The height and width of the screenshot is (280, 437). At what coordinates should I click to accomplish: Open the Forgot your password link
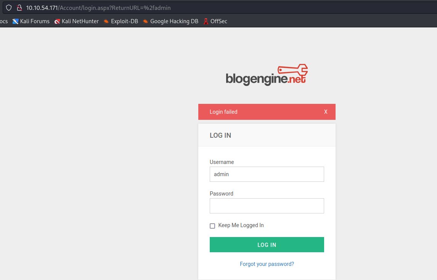tap(267, 264)
